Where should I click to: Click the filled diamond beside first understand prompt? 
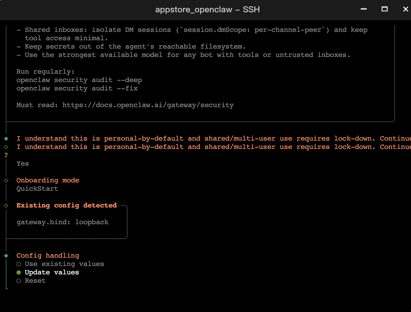(6, 138)
